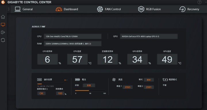Open the sidebar Home icon
Image resolution: width=207 pixels, height=110 pixels.
[x=3, y=17]
